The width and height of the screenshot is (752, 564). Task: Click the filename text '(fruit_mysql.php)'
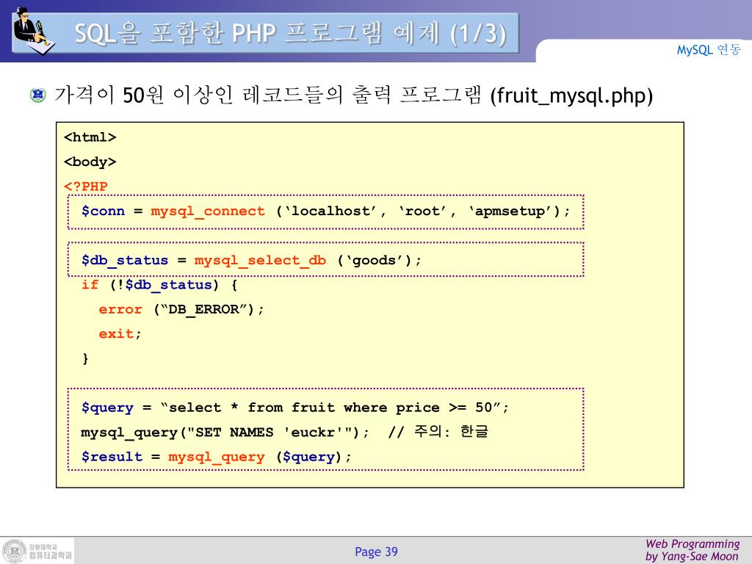click(571, 95)
